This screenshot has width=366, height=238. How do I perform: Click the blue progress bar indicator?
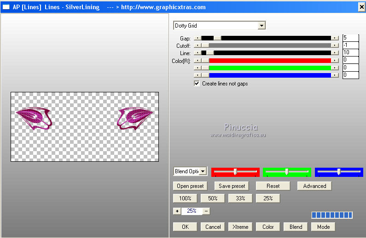(x=332, y=215)
